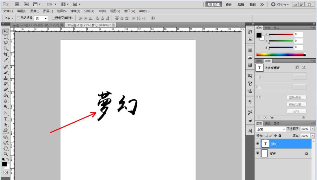The height and width of the screenshot is (180, 317).
Task: Open the Character panel icon
Action: (x=250, y=131)
